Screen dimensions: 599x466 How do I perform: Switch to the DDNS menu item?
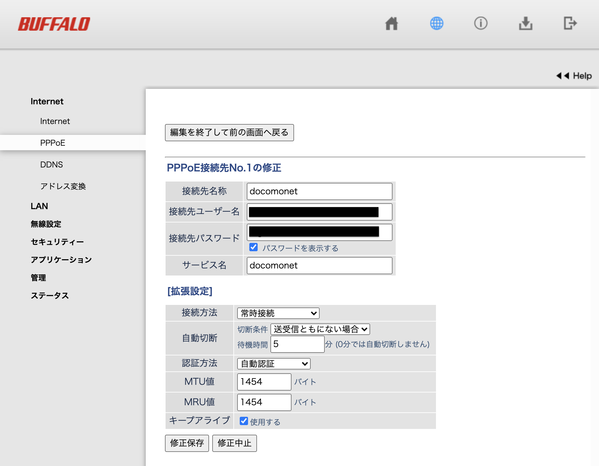(x=52, y=165)
